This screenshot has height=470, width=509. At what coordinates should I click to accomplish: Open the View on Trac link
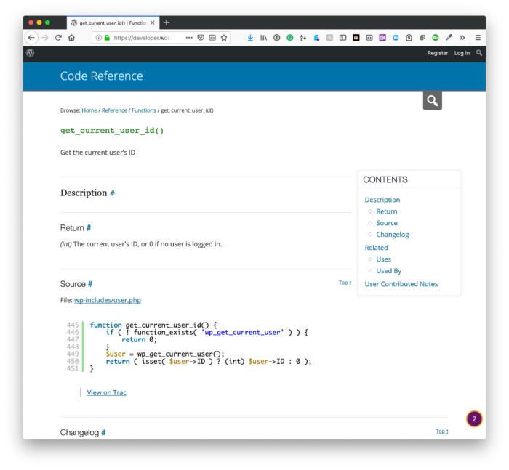tap(106, 392)
